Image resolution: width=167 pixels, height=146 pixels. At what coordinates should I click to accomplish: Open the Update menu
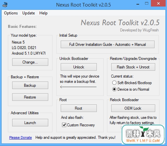coord(29,13)
